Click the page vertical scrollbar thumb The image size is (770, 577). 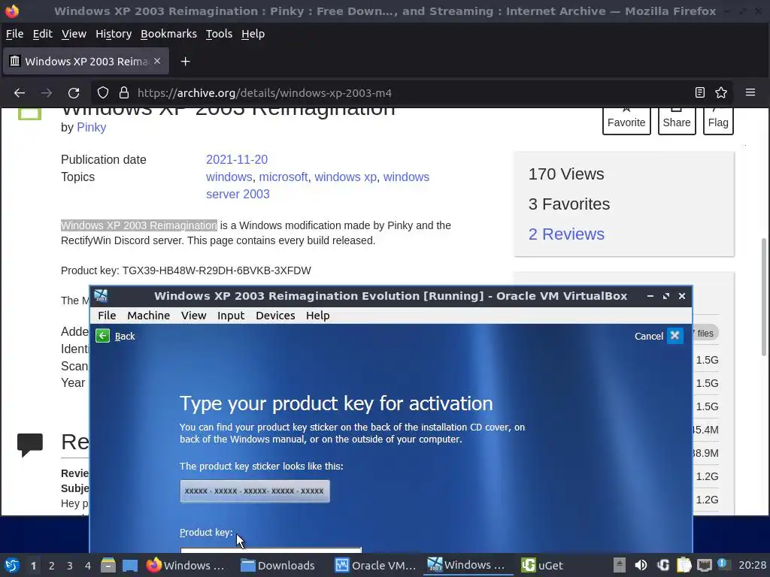click(x=764, y=297)
